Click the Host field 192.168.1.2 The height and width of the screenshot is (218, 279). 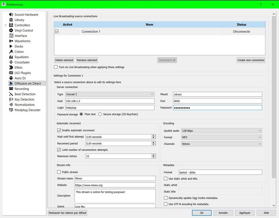110,101
